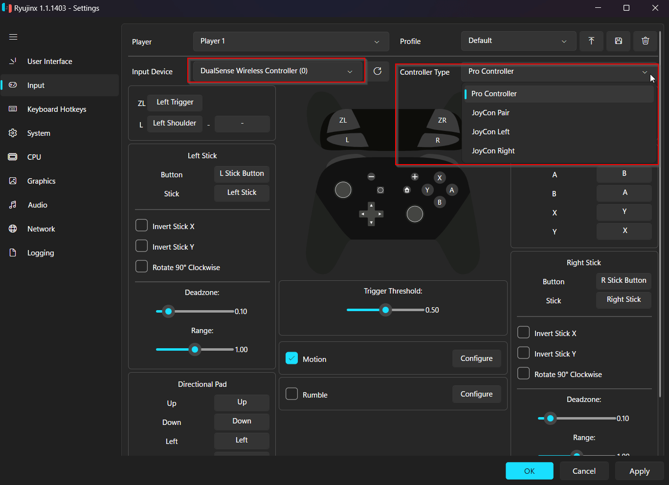Image resolution: width=669 pixels, height=485 pixels.
Task: Click the ZL trigger on controller image
Action: pyautogui.click(x=343, y=121)
